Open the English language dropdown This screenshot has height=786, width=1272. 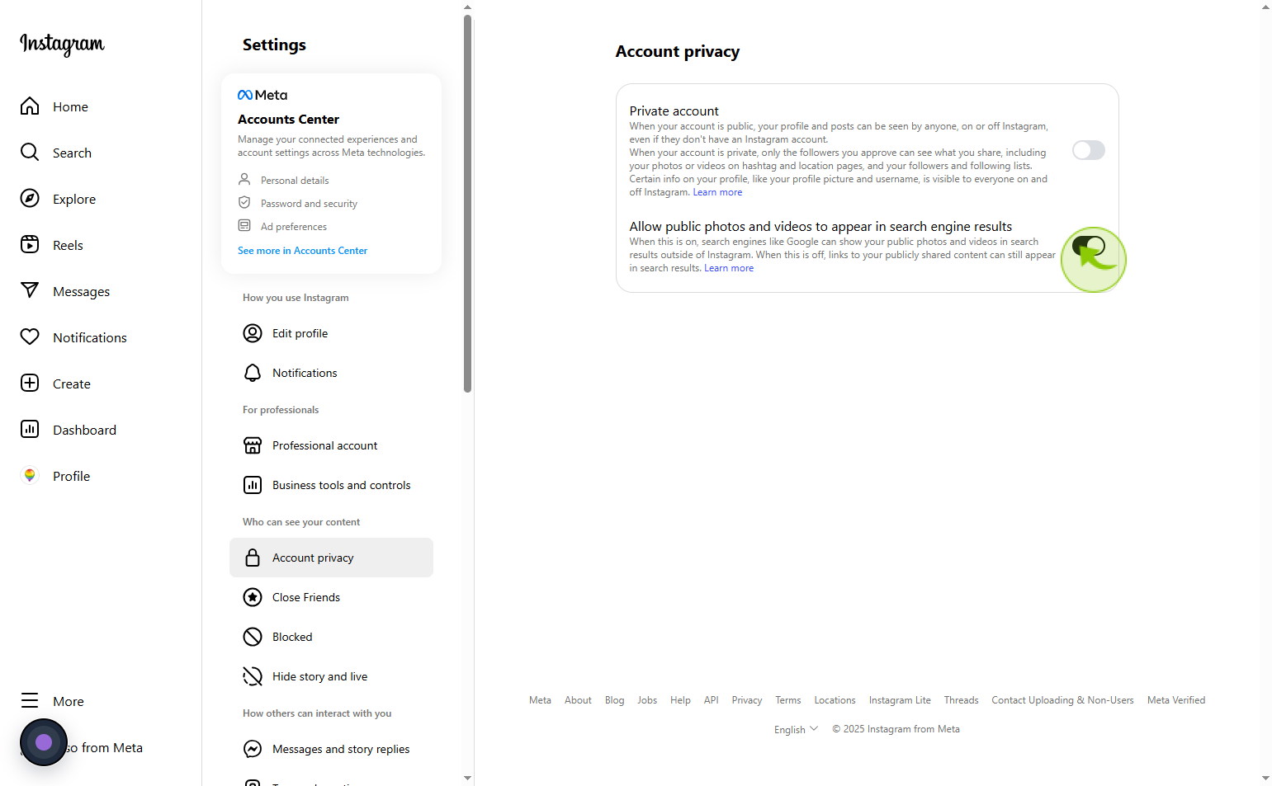coord(796,729)
